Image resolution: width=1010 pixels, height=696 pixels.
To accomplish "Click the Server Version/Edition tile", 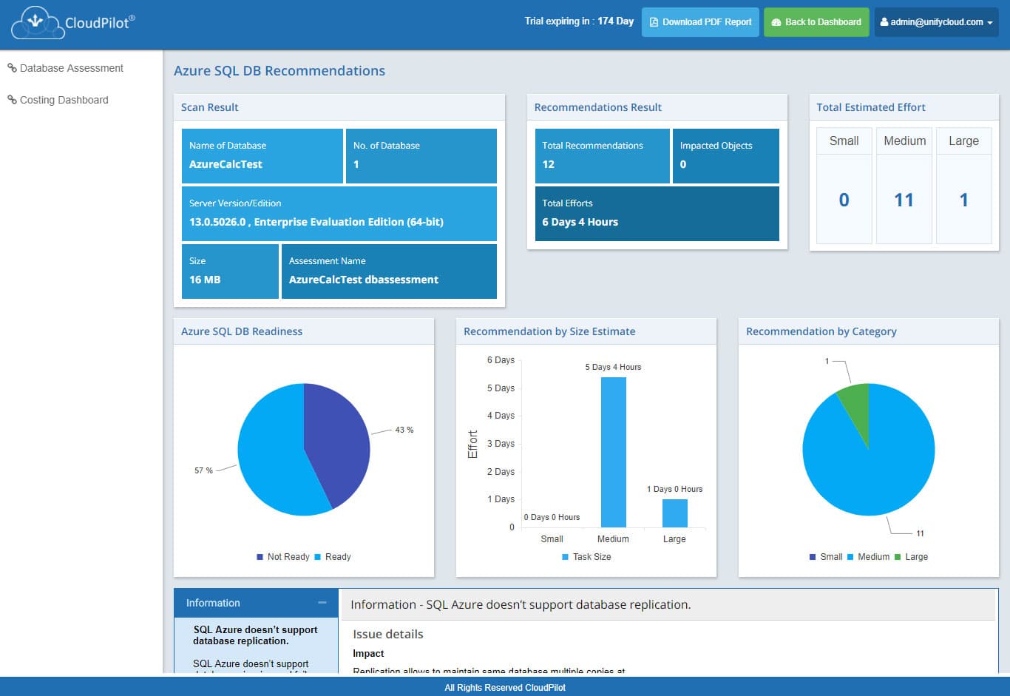I will (x=339, y=213).
